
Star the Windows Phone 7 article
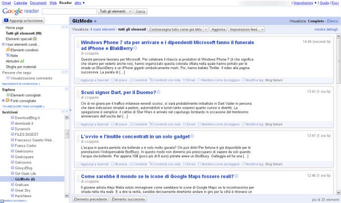(78, 46)
